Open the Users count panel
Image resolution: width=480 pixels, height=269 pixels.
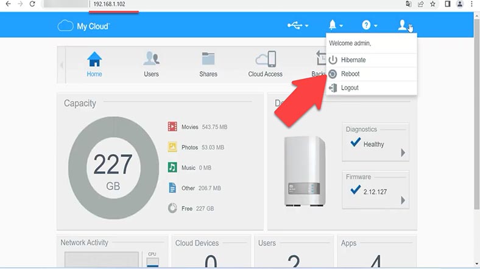pos(294,251)
